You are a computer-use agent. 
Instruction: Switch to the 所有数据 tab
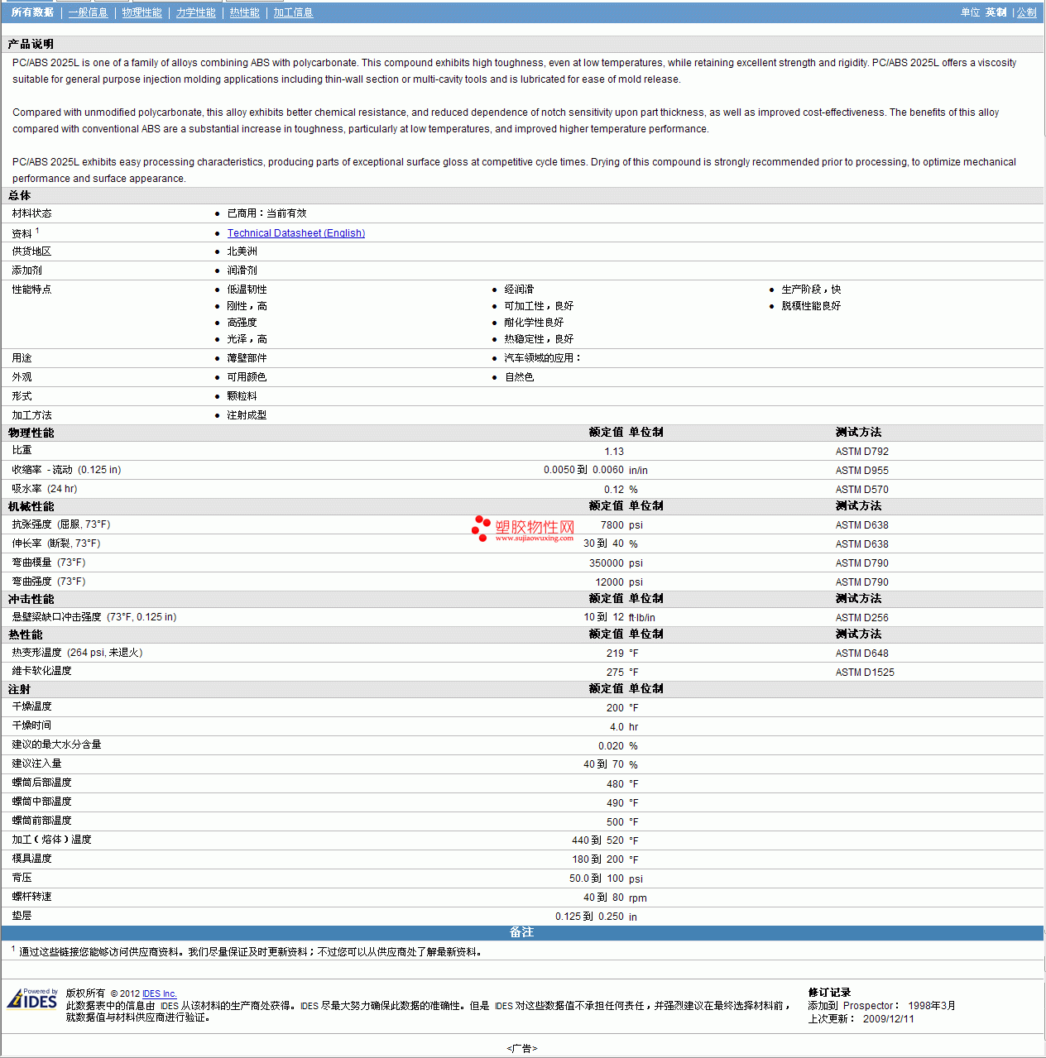click(x=32, y=12)
